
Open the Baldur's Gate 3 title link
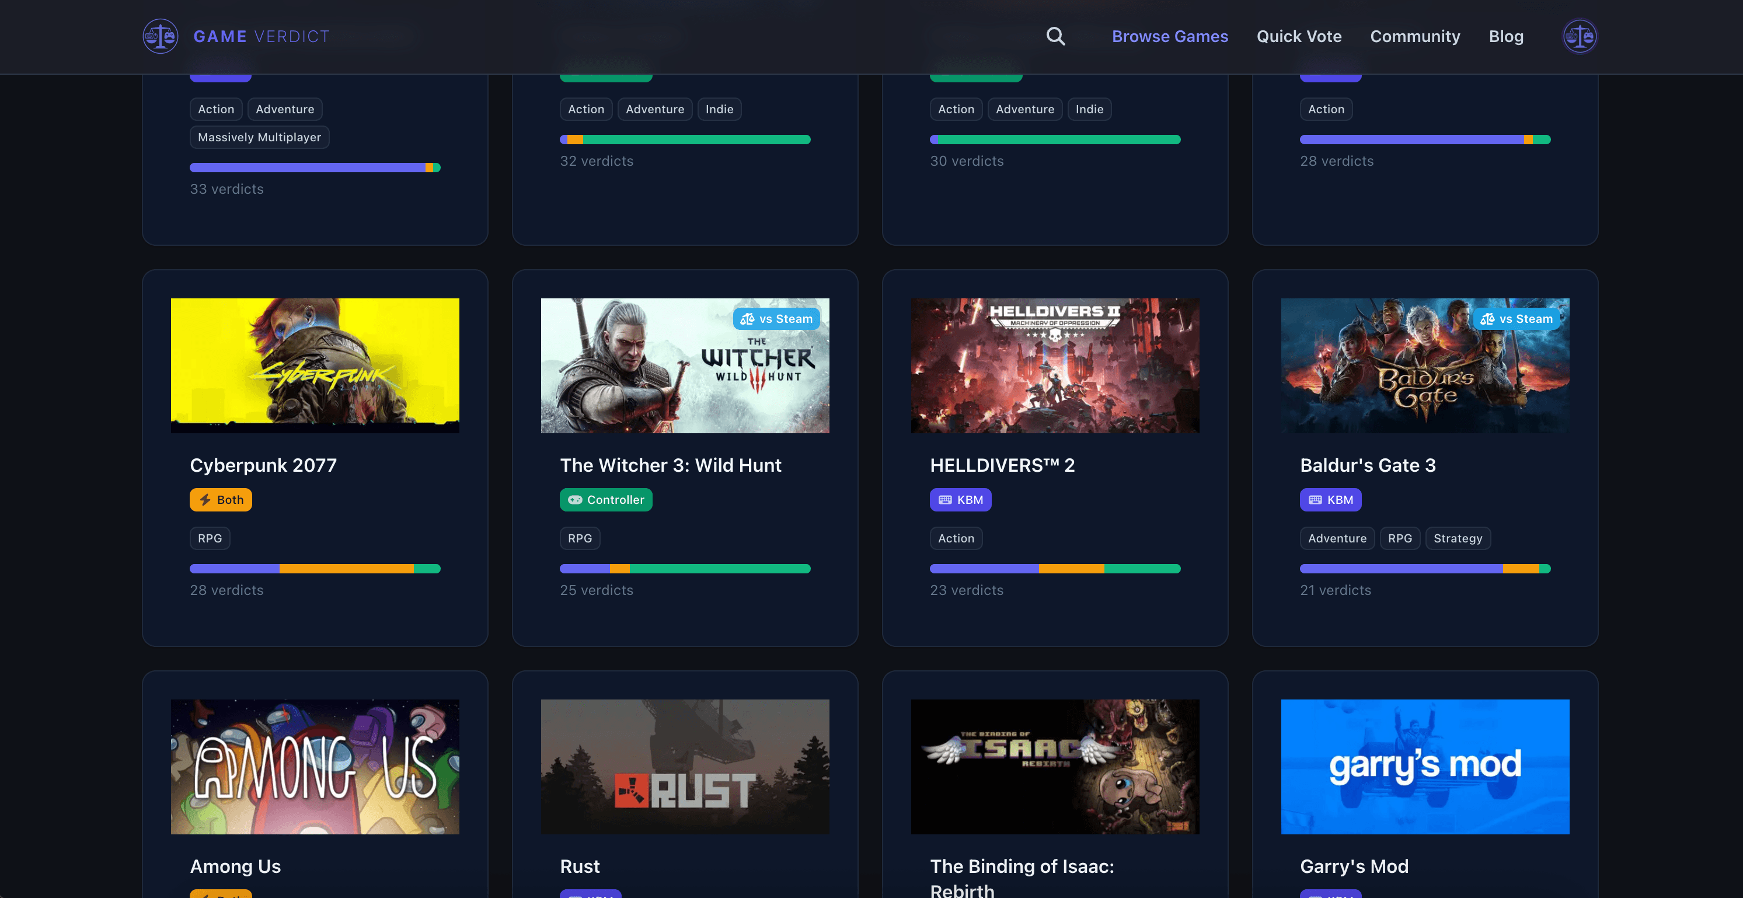[1368, 465]
